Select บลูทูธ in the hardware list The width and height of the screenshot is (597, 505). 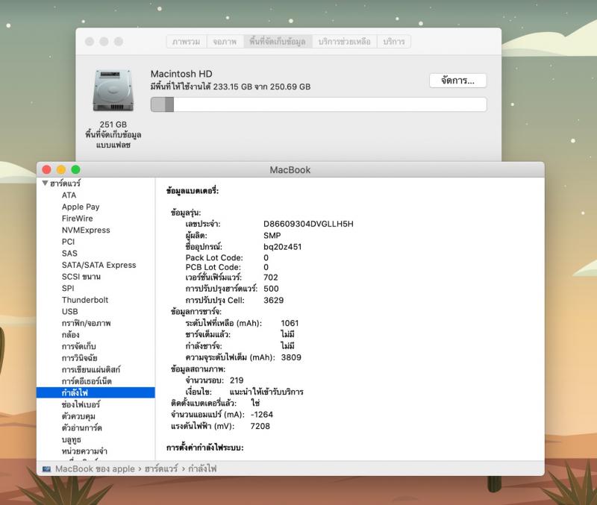click(x=72, y=439)
